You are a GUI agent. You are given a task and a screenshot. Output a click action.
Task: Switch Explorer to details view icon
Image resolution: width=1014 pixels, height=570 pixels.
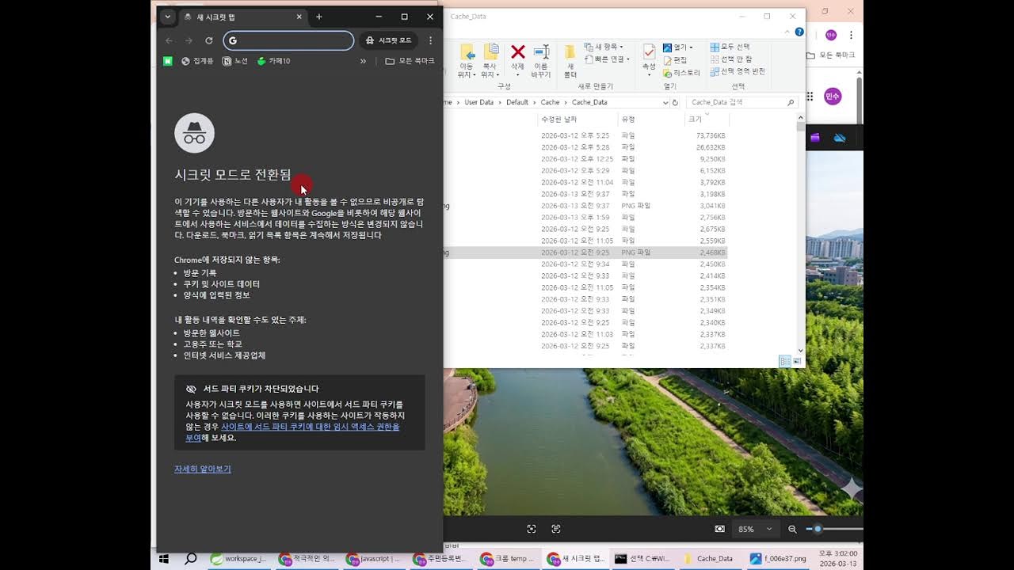785,361
